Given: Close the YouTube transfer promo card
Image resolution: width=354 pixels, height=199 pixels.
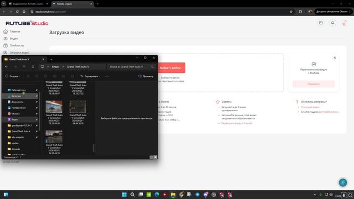Looking at the screenshot, I should (x=335, y=57).
